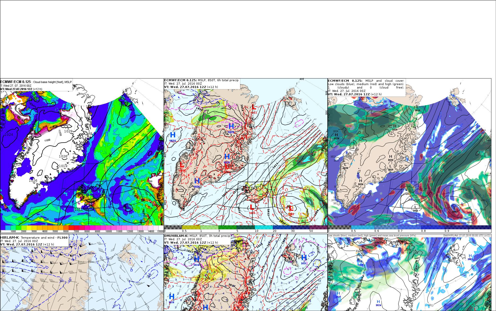Click the VT line in the FL300 panel
The width and height of the screenshot is (496, 311).
pyautogui.click(x=27, y=244)
